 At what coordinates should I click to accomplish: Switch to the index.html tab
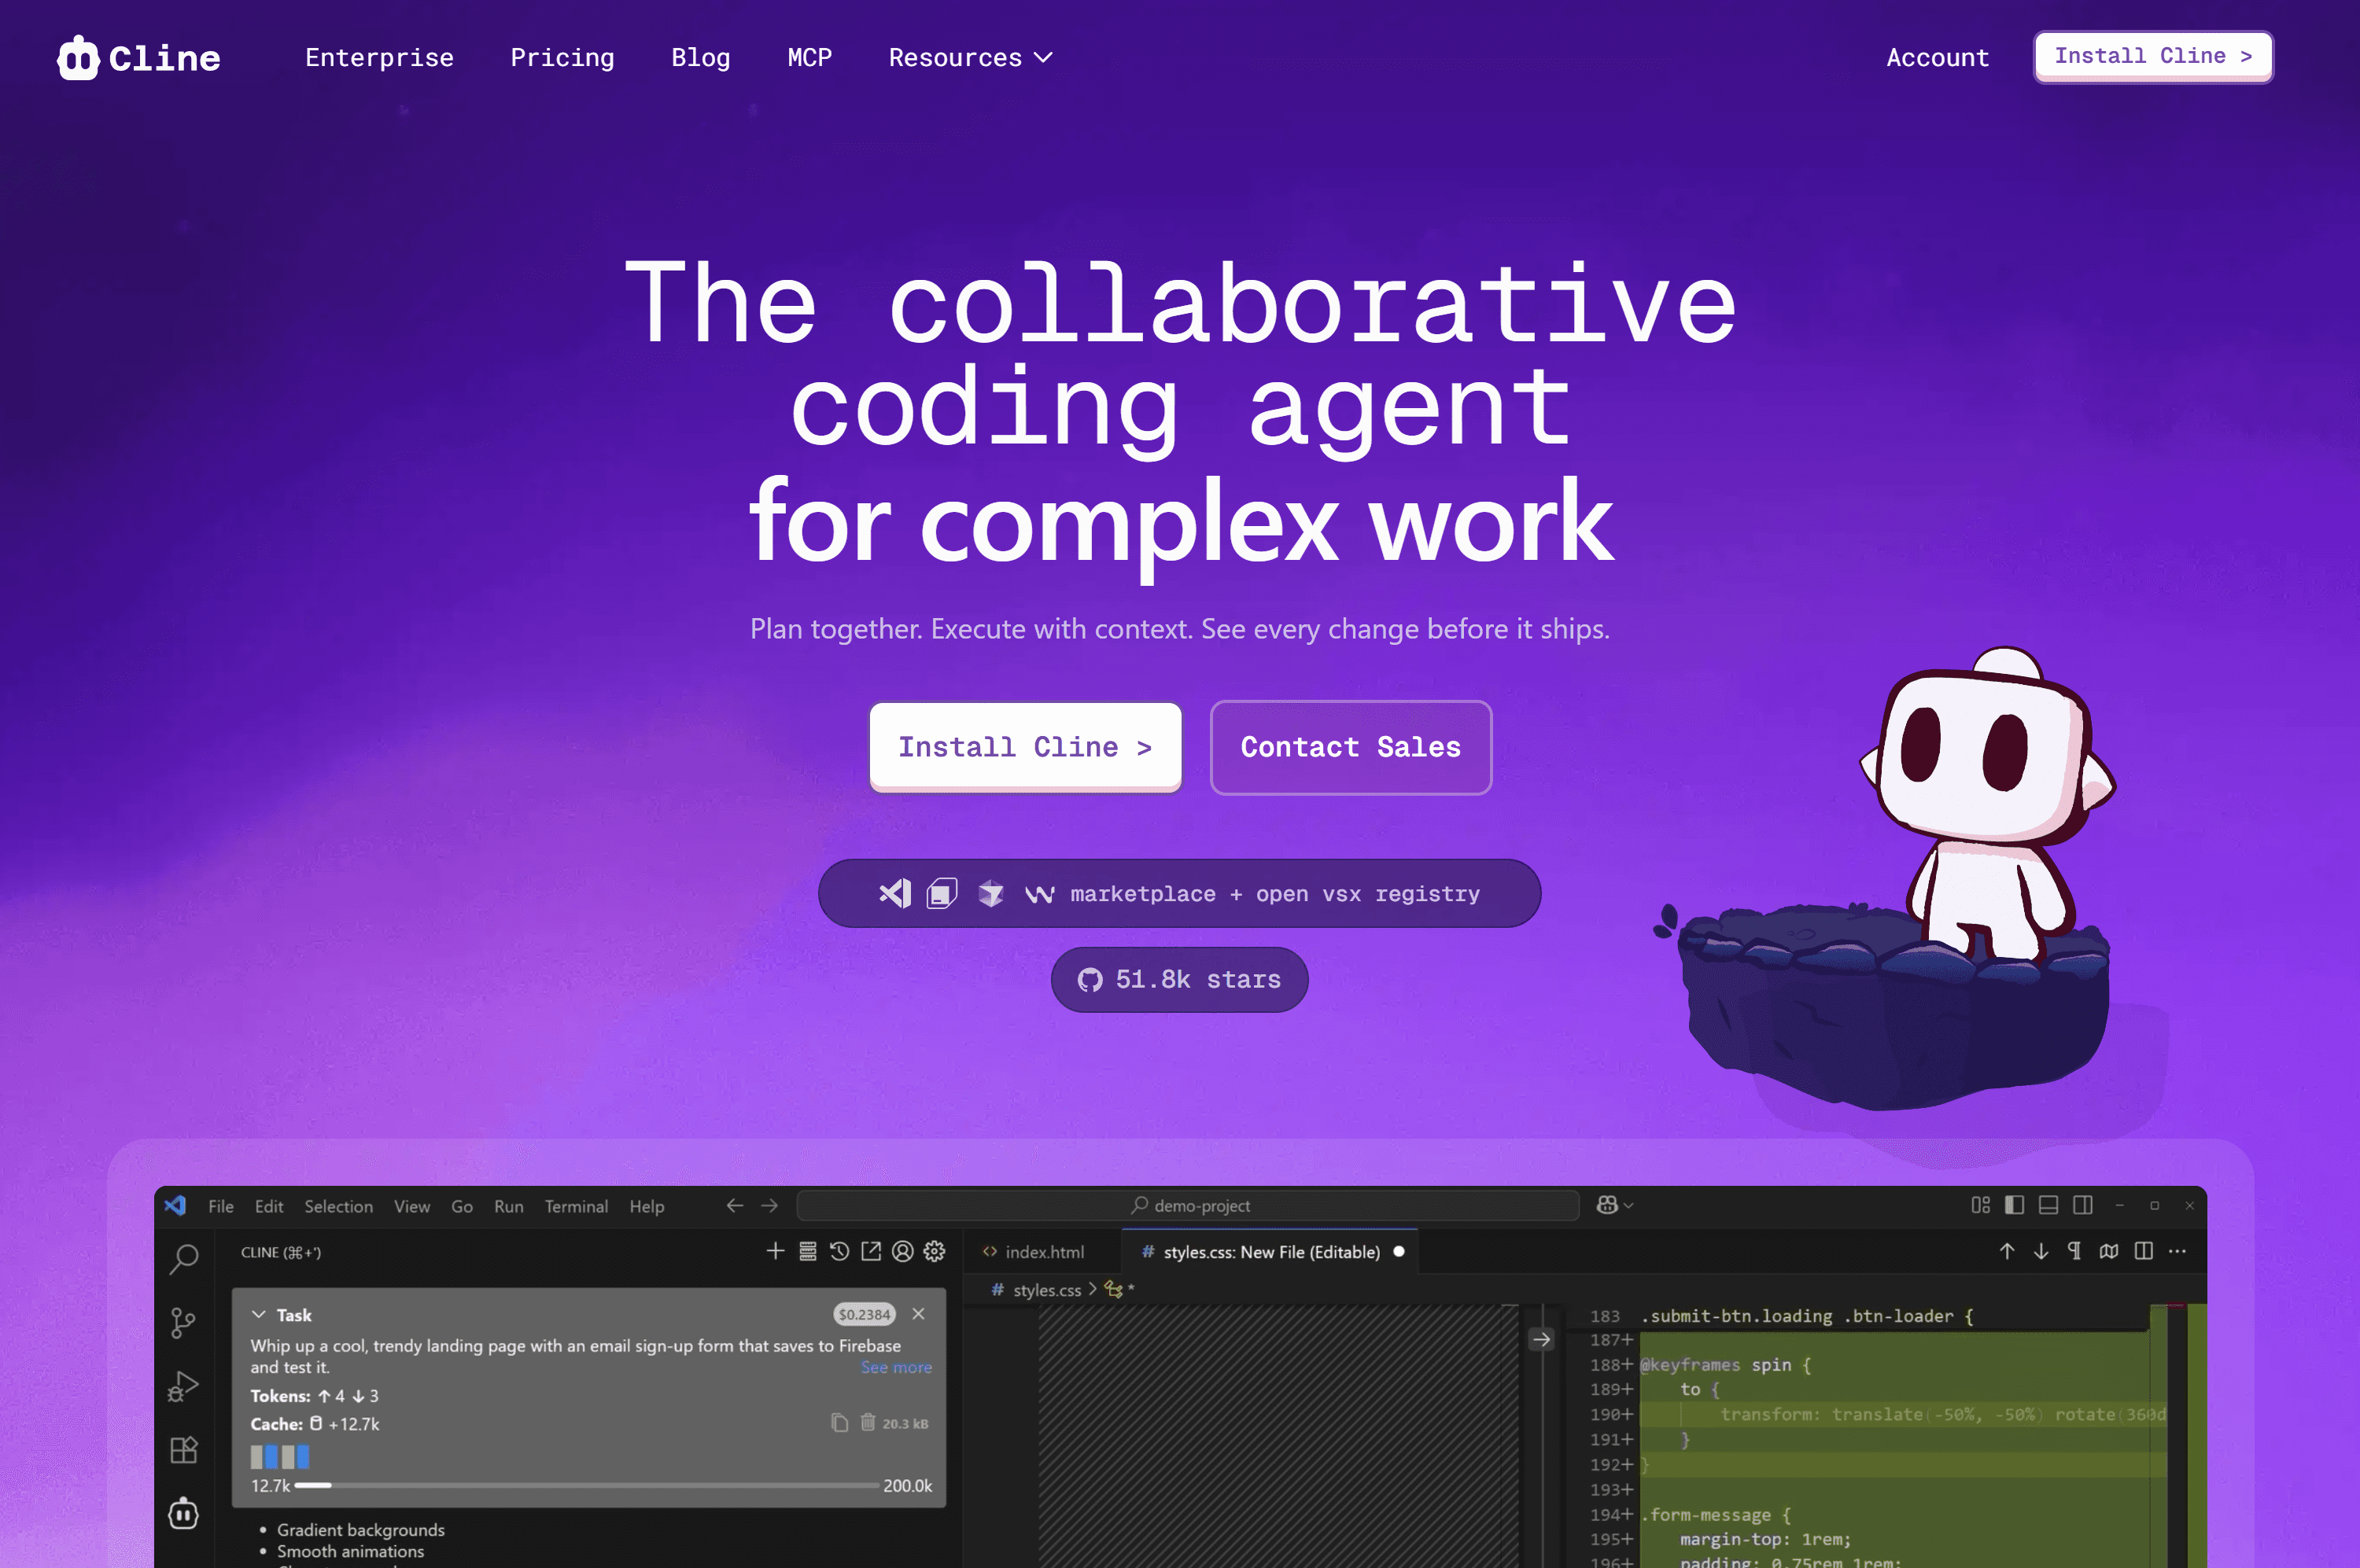pos(1042,1252)
